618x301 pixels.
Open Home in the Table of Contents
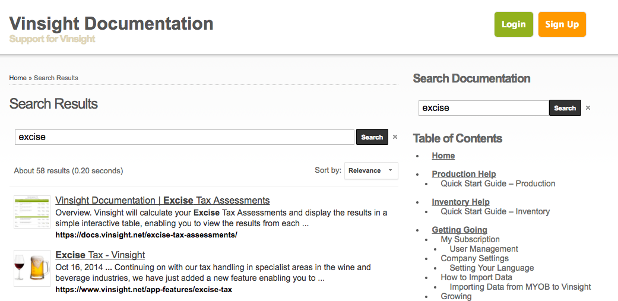pyautogui.click(x=443, y=156)
